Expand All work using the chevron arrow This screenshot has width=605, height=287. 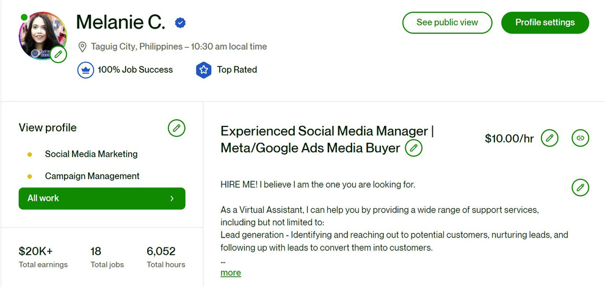point(172,198)
